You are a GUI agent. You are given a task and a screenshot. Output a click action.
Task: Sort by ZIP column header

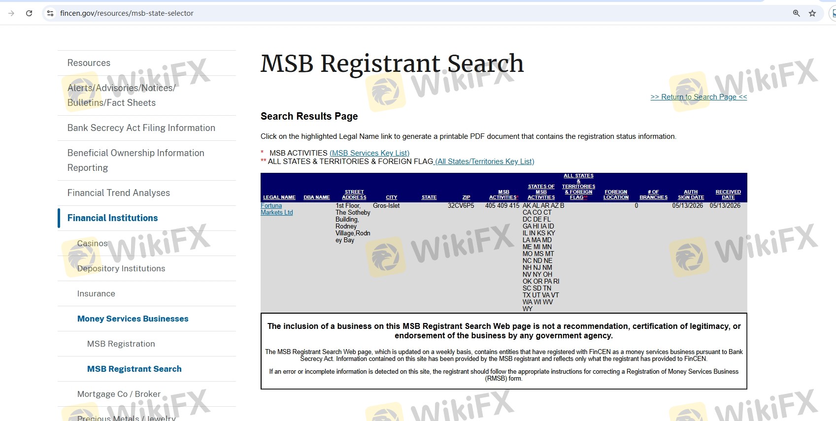point(467,197)
